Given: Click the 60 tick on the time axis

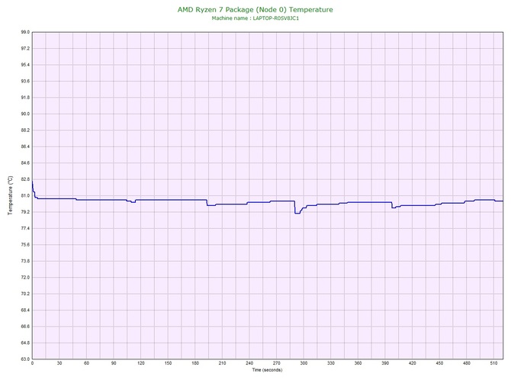Looking at the screenshot, I should point(86,363).
